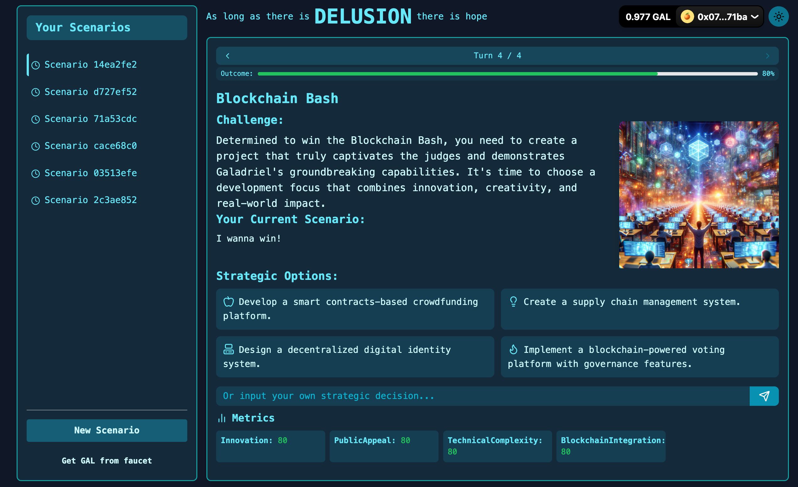
Task: Click the send/submit strategy icon
Action: [764, 395]
